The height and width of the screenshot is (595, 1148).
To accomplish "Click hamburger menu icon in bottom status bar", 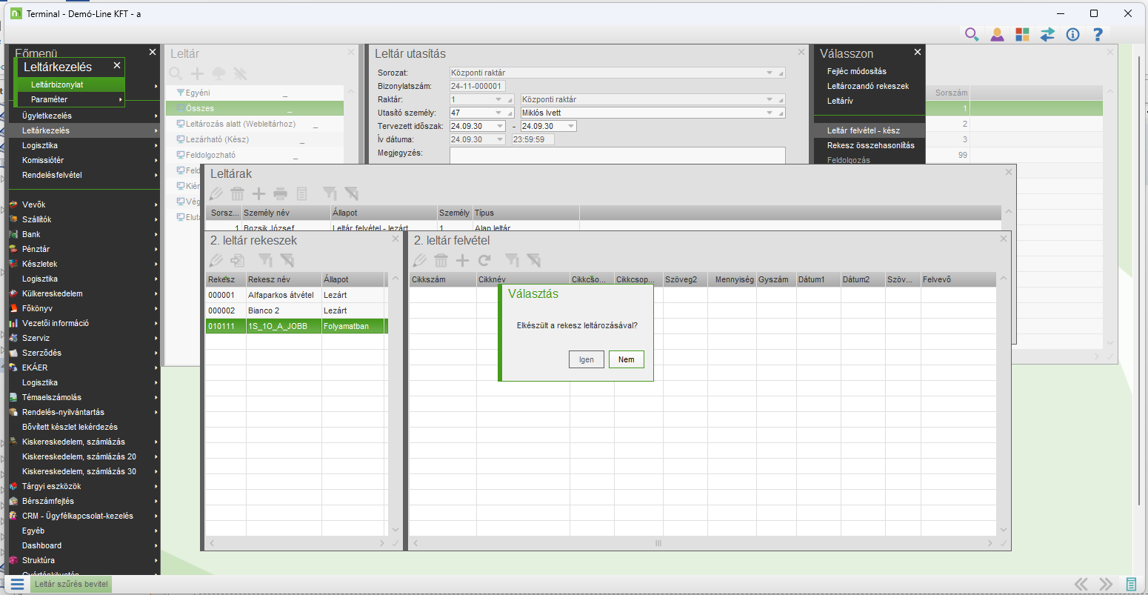I will coord(17,584).
